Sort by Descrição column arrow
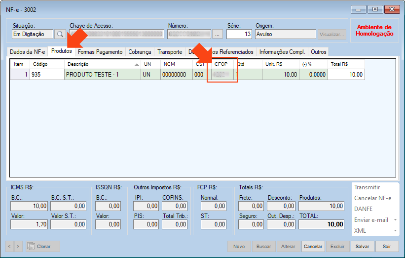The height and width of the screenshot is (258, 405). coord(137,64)
